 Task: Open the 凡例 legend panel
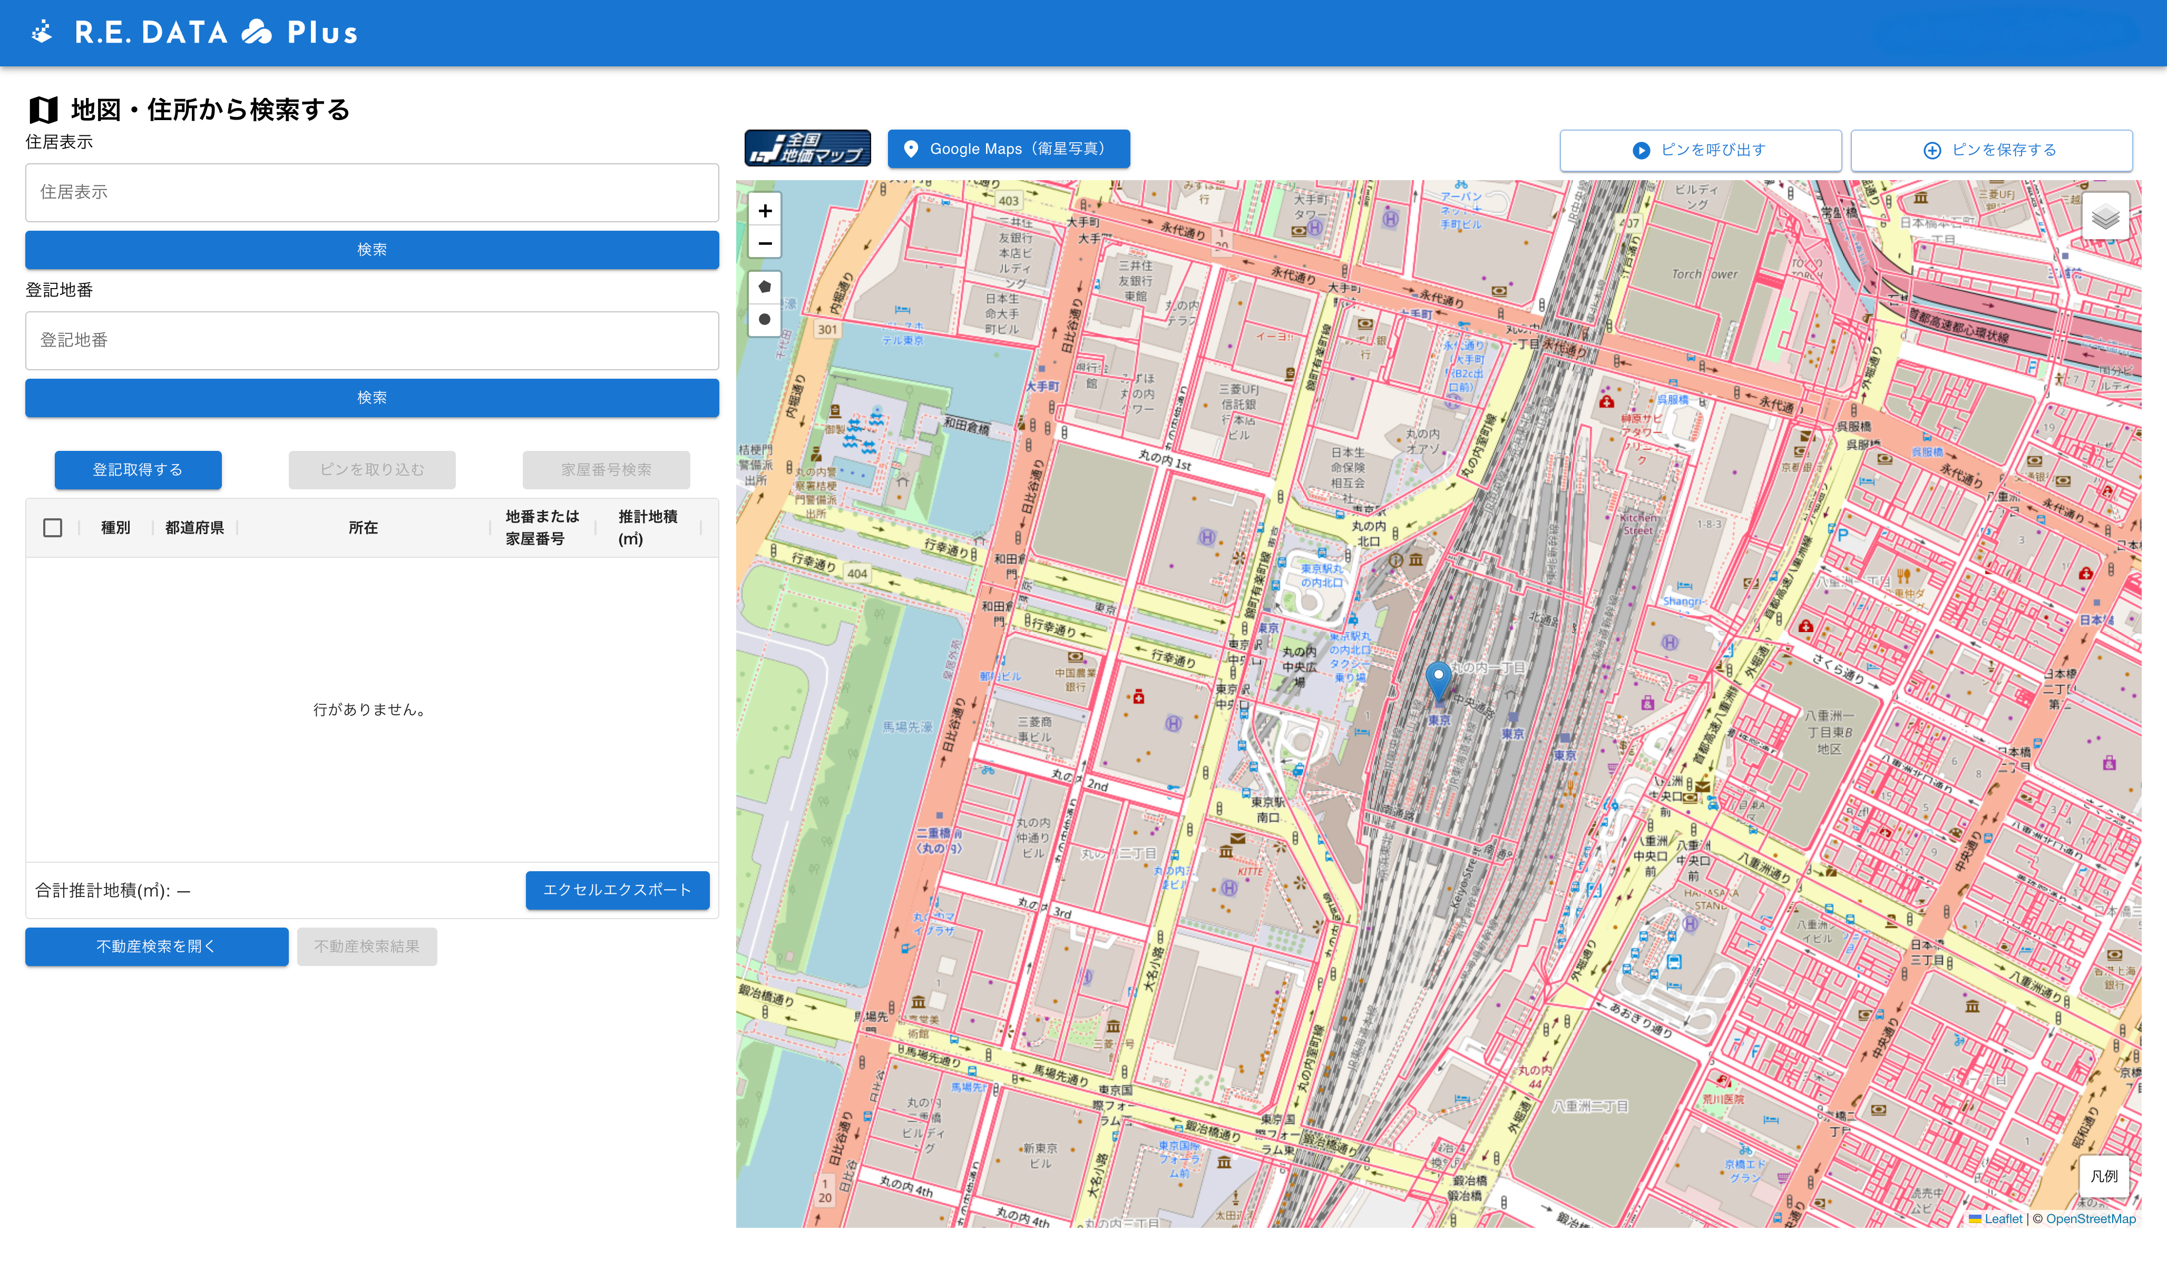(2103, 1177)
